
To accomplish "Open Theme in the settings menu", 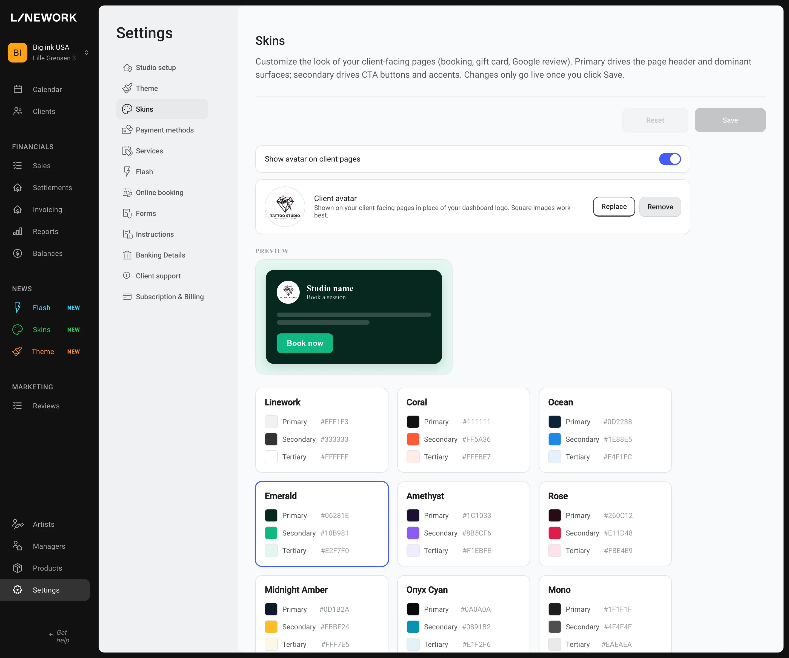I will 162,88.
